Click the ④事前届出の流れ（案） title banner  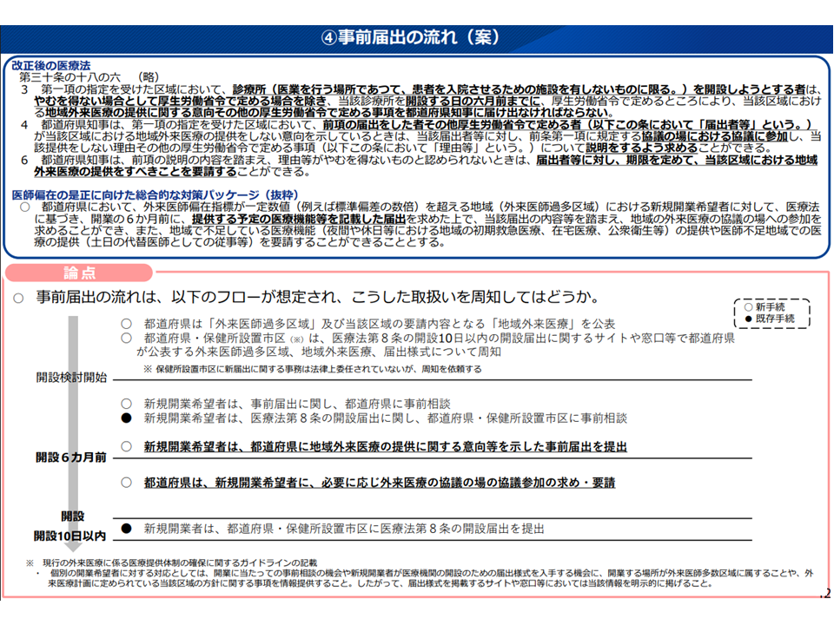[416, 36]
